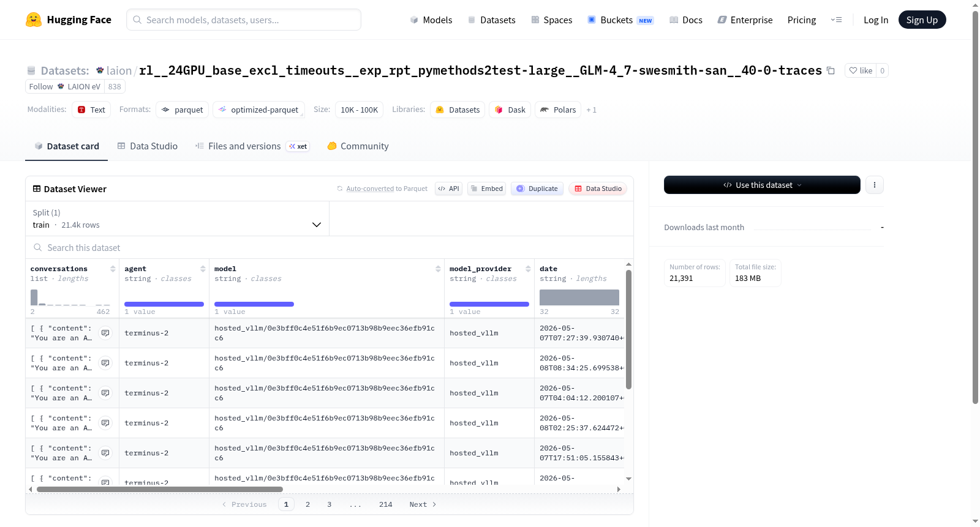Click the table scroll-down arrow
This screenshot has width=980, height=527.
(628, 479)
